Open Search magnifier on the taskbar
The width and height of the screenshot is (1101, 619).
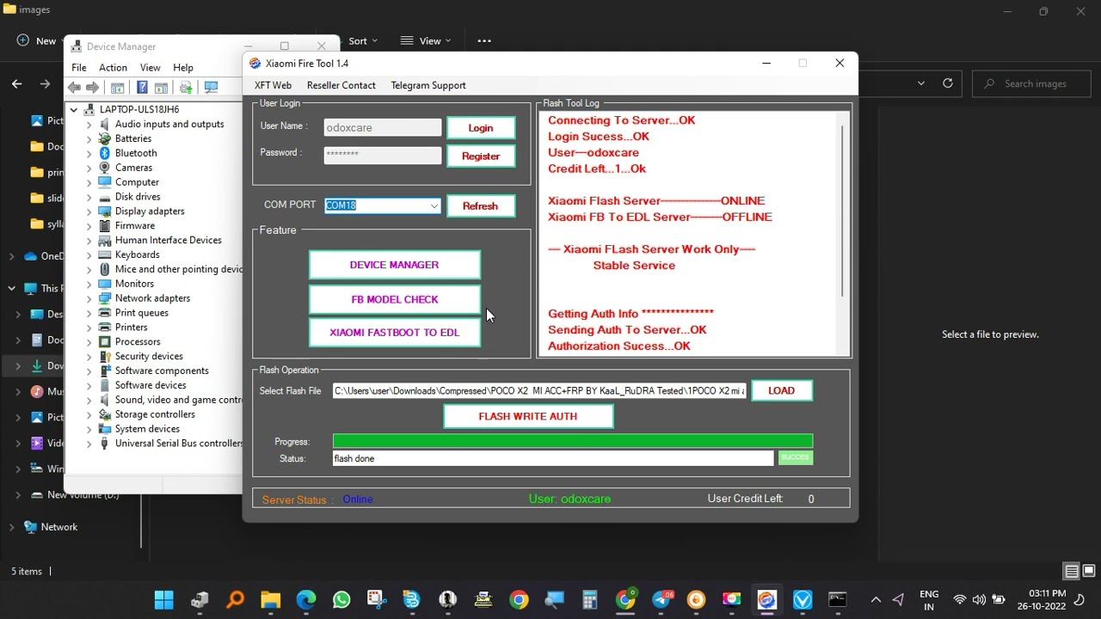[235, 599]
